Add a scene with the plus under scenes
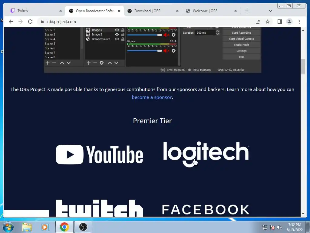Image resolution: width=310 pixels, height=233 pixels. point(48,63)
